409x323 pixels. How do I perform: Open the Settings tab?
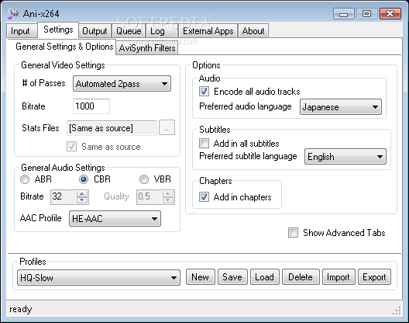tap(58, 30)
